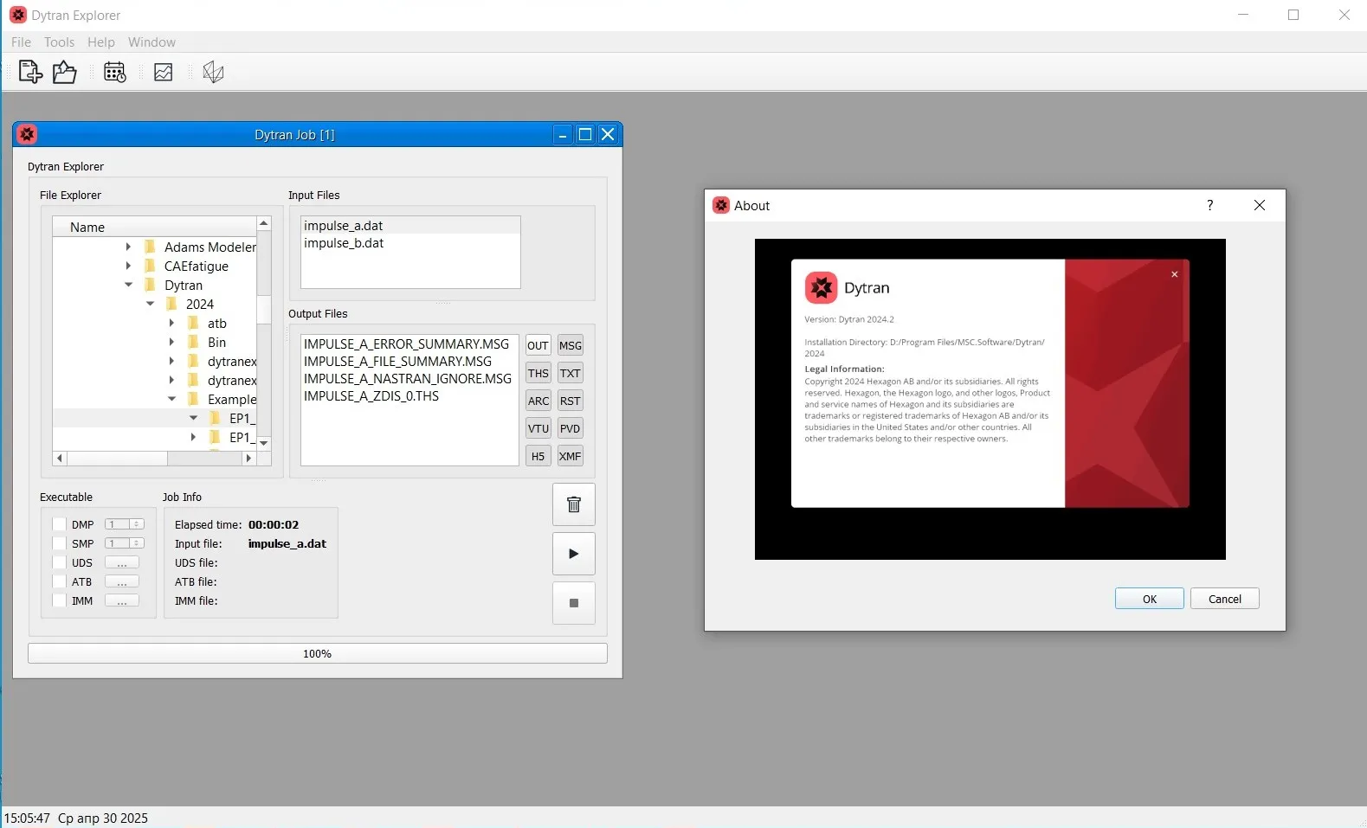Open the Window menu
Image resolution: width=1367 pixels, height=828 pixels.
[152, 42]
